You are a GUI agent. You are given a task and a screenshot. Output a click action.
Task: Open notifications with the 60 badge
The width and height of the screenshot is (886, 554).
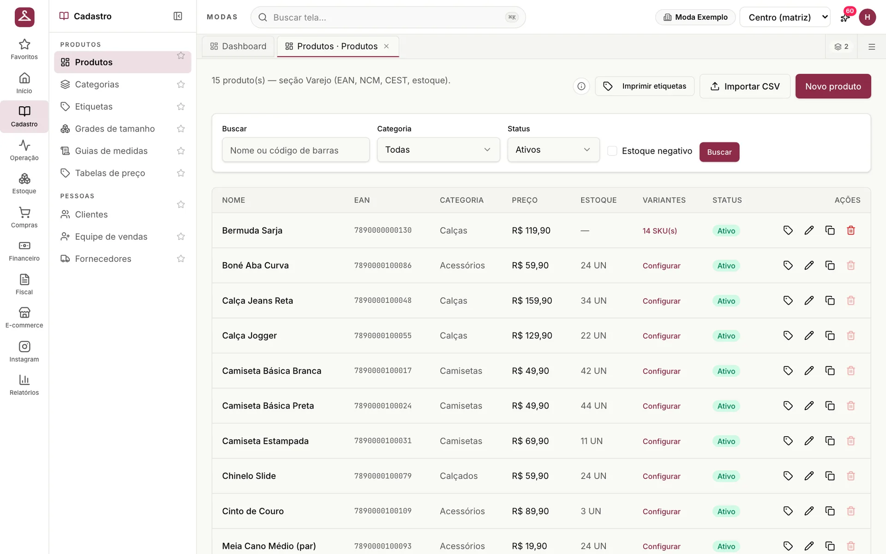(845, 17)
